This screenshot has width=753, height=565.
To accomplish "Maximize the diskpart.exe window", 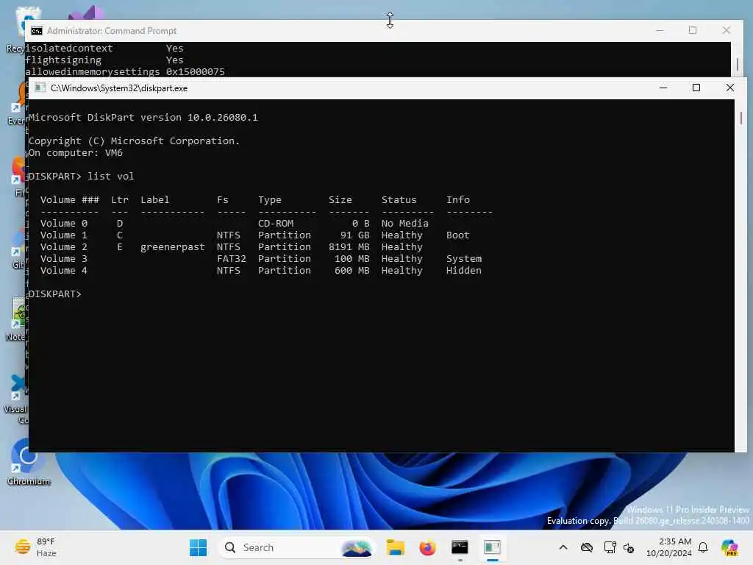I will 696,88.
